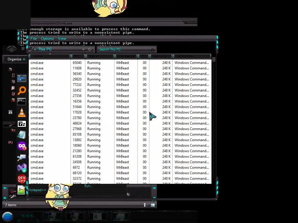The image size is (298, 223).
Task: Click the window thumbnail icon on taskbar
Action: tap(97, 217)
